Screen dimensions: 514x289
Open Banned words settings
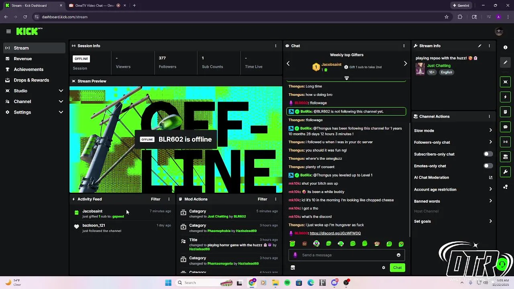click(453, 201)
